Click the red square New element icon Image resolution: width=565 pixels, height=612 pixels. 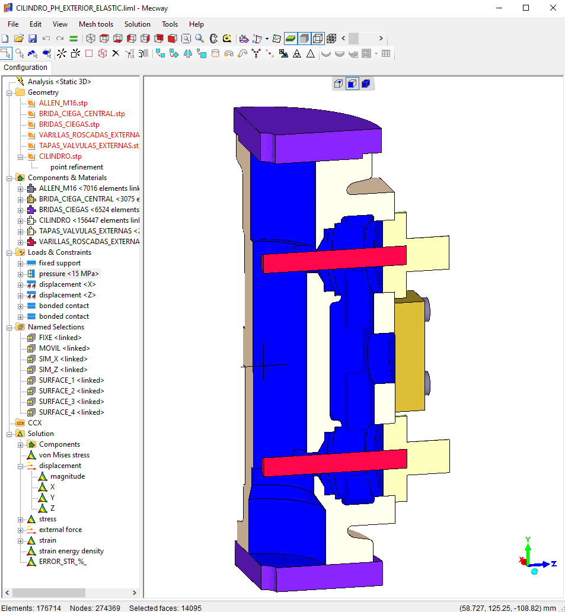click(89, 53)
